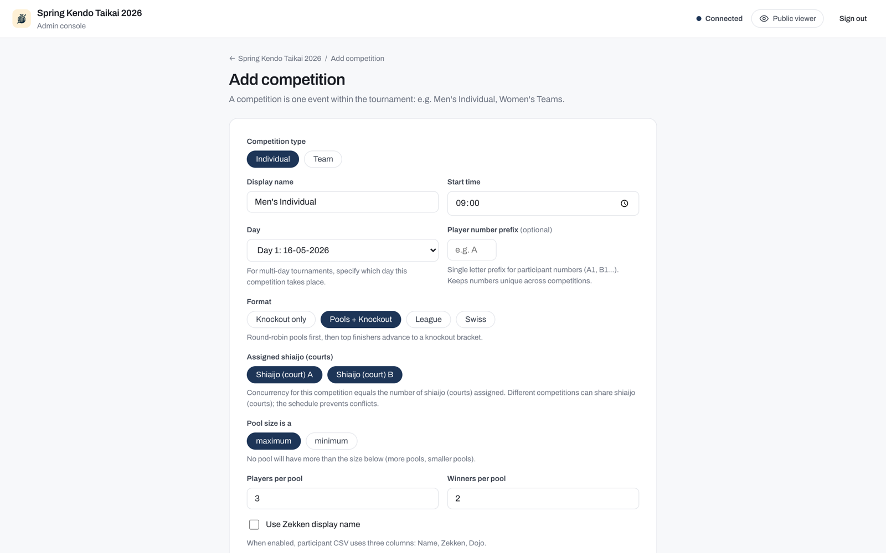Choose Swiss format

click(x=475, y=320)
